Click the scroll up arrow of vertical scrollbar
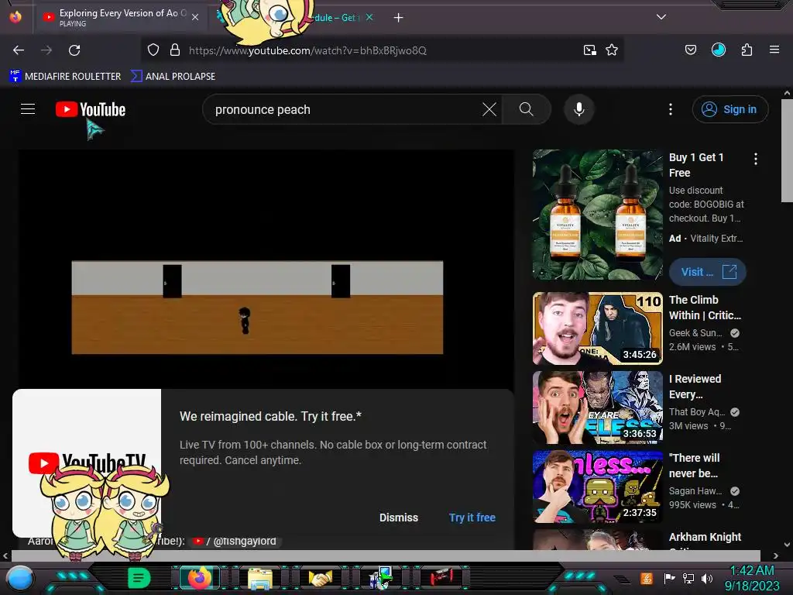The image size is (793, 595). pyautogui.click(x=787, y=93)
